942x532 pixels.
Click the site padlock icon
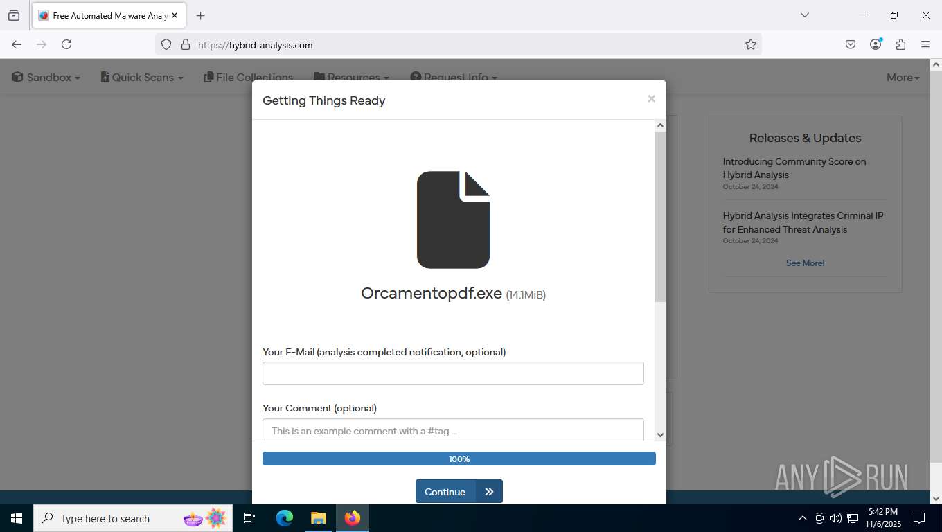tap(186, 44)
